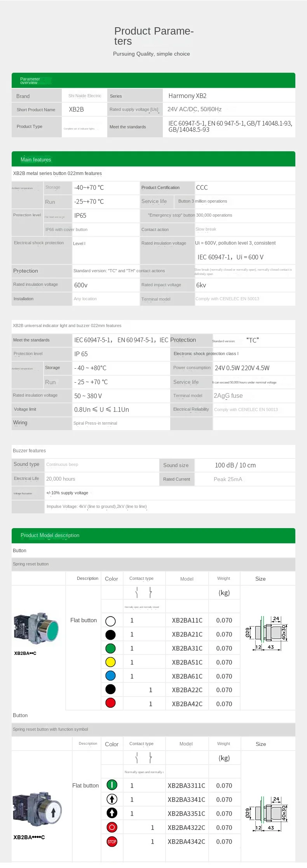Viewport: 307px width, 868px height.
Task: Click the XB2BA31C model cell
Action: click(x=187, y=648)
